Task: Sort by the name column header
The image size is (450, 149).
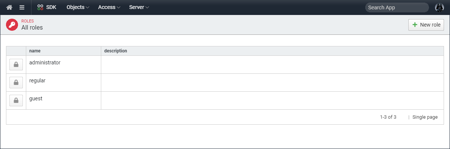Action: point(35,51)
